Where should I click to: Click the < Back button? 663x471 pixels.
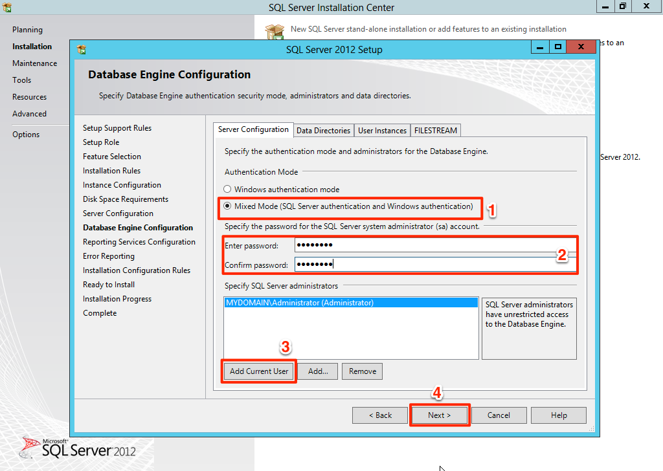[x=380, y=415]
